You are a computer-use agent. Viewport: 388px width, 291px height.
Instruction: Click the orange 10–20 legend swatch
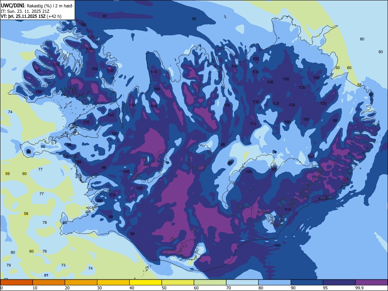pyautogui.click(x=49, y=282)
